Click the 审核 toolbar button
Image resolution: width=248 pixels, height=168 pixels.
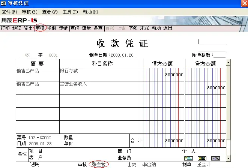point(40,28)
